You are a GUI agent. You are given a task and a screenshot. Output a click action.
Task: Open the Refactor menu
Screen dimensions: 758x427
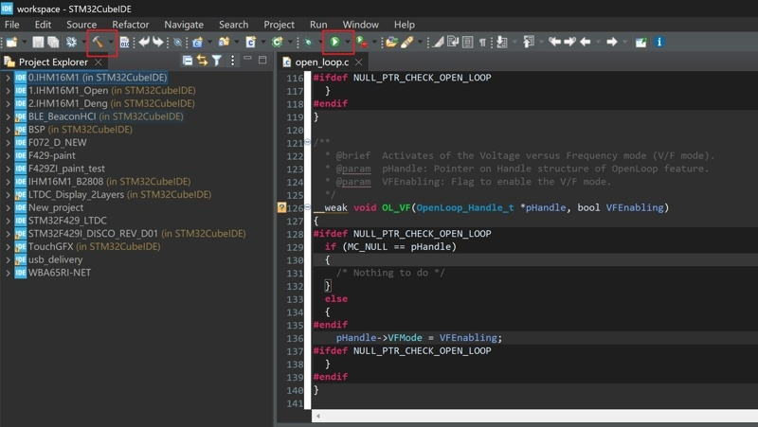pyautogui.click(x=131, y=25)
